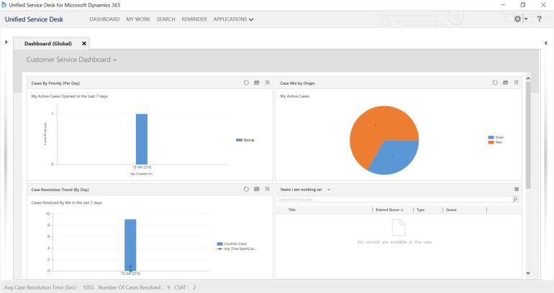Go to the SEARCH menu item
Screen dimensions: 554x293
(x=165, y=19)
